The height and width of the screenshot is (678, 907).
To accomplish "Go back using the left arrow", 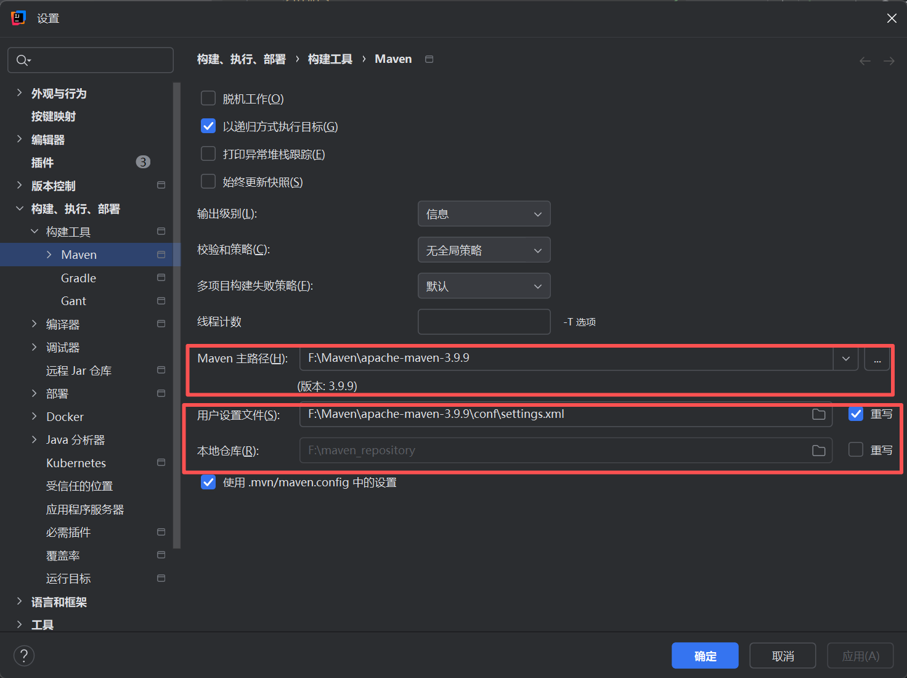I will (865, 60).
